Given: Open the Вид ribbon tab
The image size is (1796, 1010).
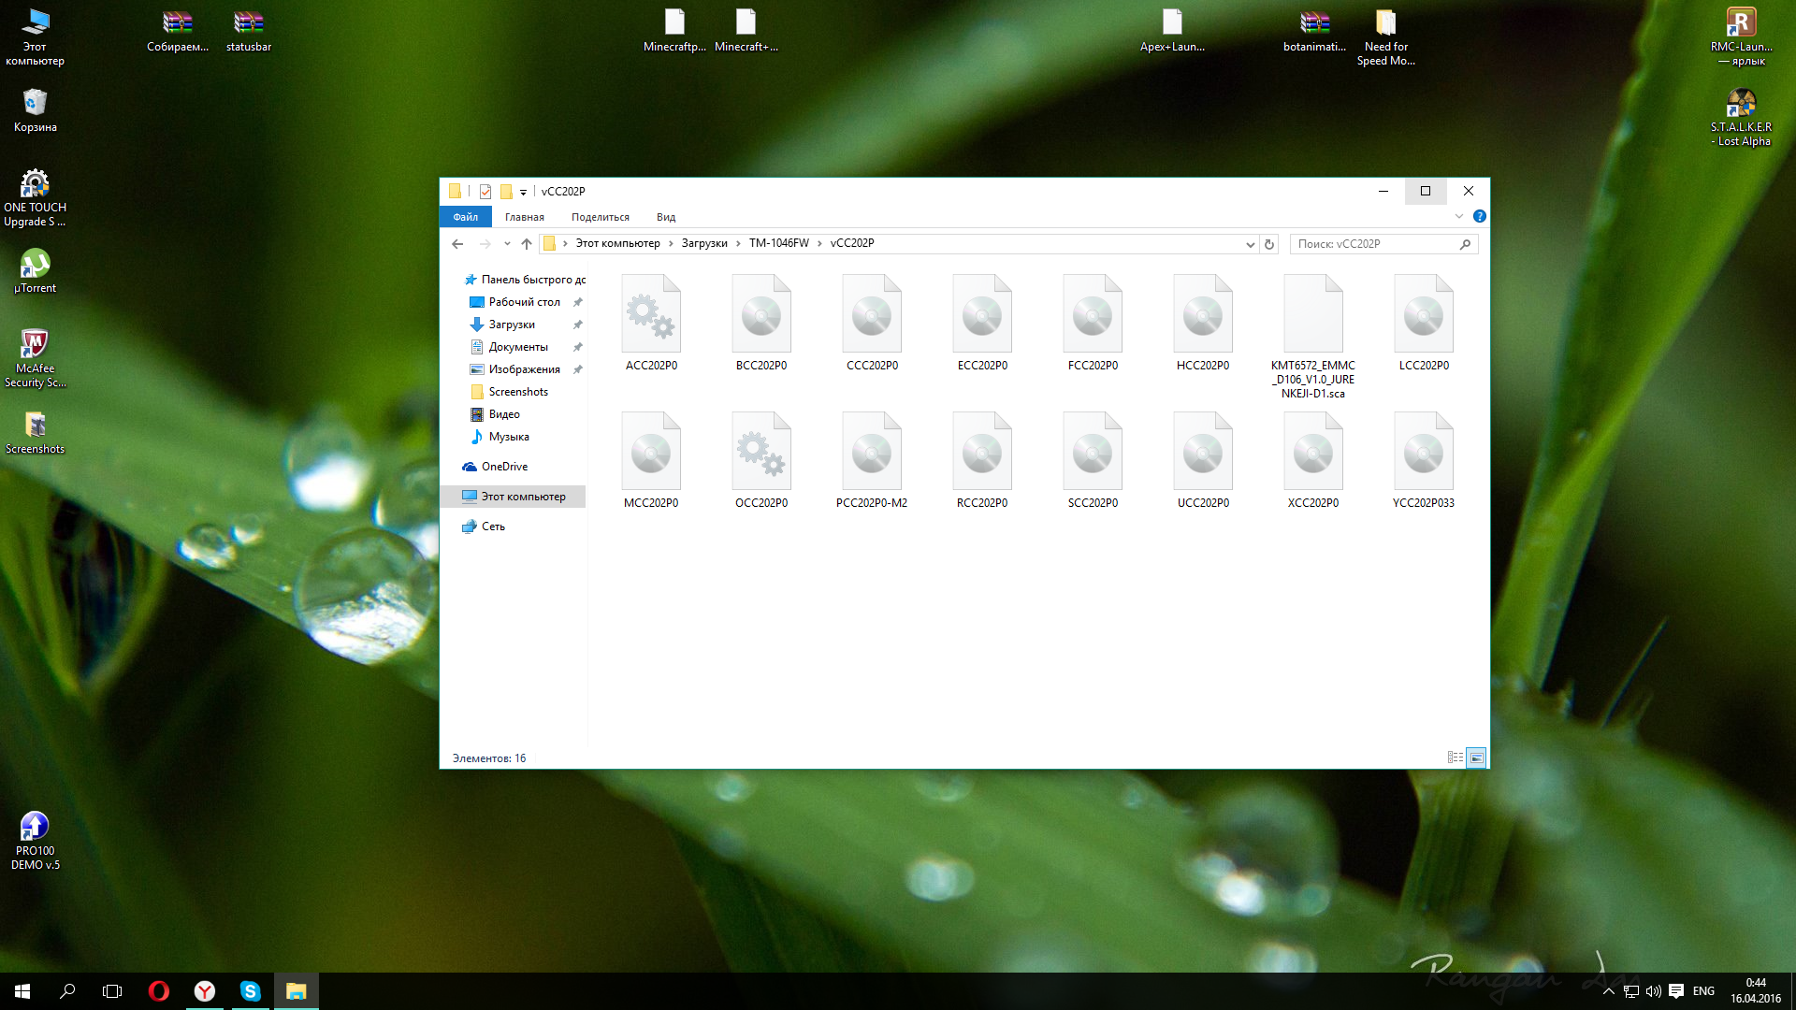Looking at the screenshot, I should pyautogui.click(x=665, y=217).
